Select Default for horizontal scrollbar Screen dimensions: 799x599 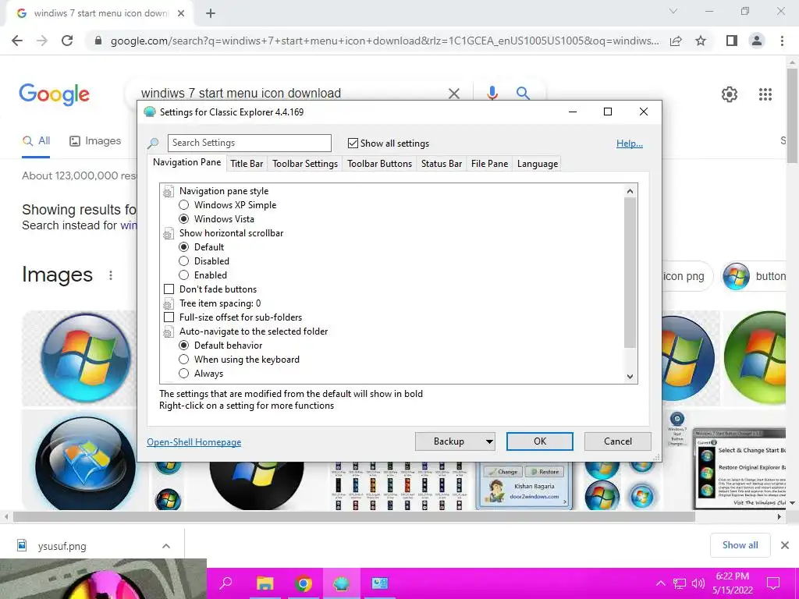coord(184,247)
